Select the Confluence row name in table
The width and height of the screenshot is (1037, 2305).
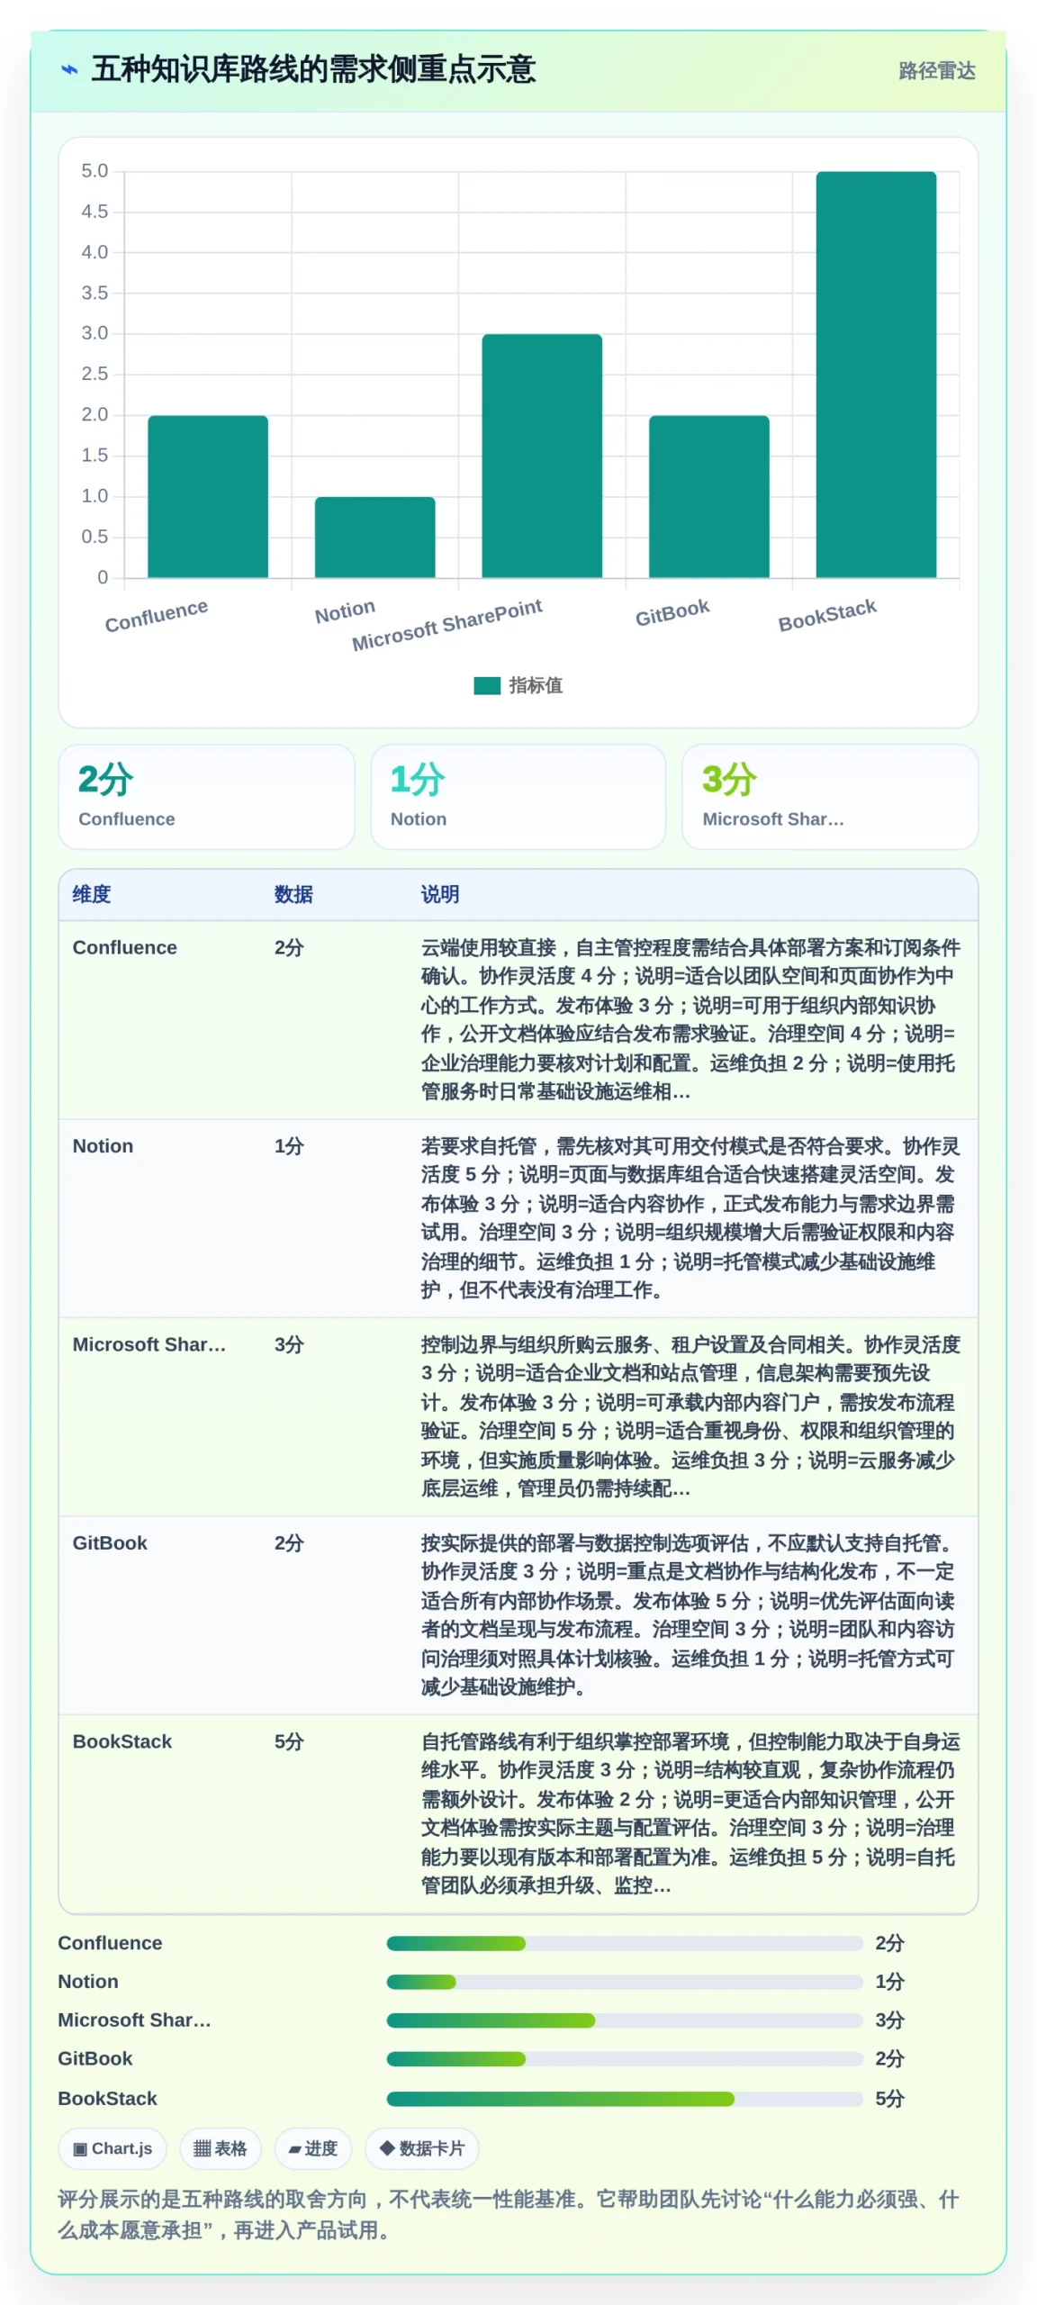point(125,947)
